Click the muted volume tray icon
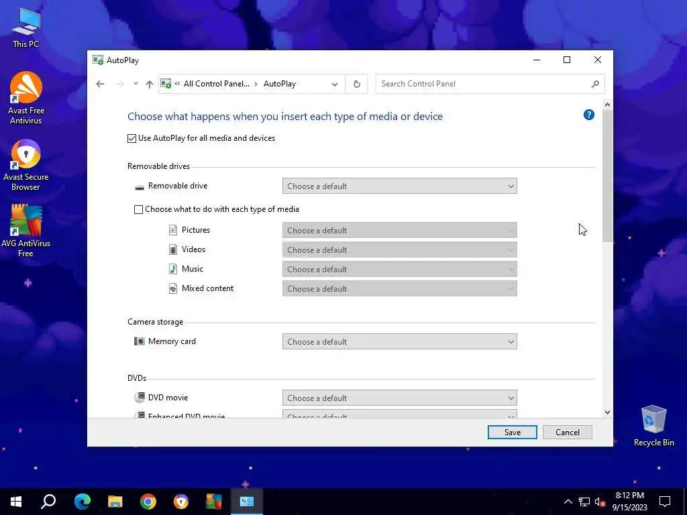Viewport: 687px width, 515px height. click(x=600, y=502)
